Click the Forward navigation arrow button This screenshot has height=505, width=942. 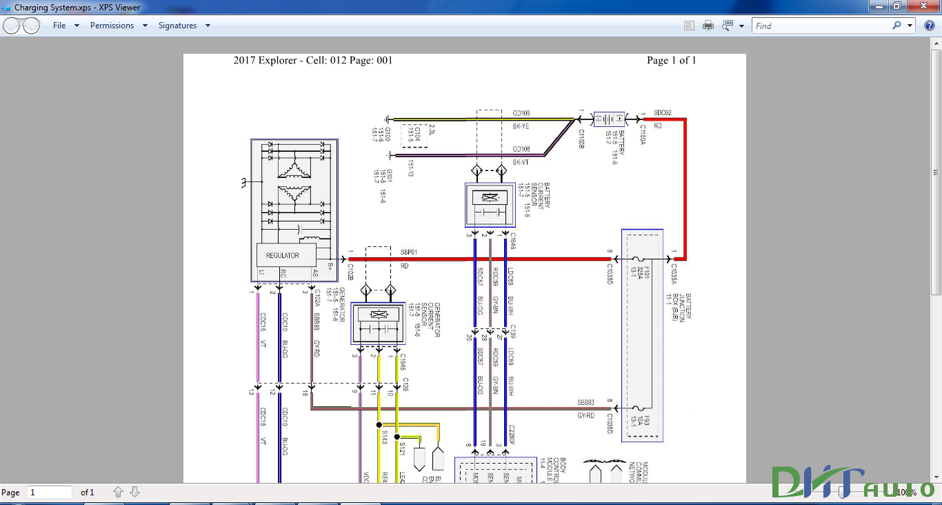pos(32,26)
